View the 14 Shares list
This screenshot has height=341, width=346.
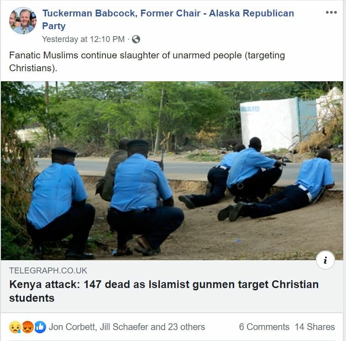coord(315,327)
